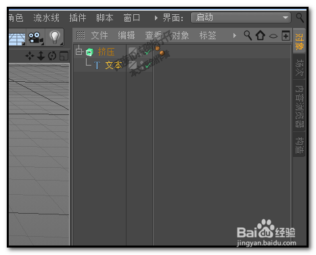
Task: Select the 文本 object name
Action: [114, 66]
